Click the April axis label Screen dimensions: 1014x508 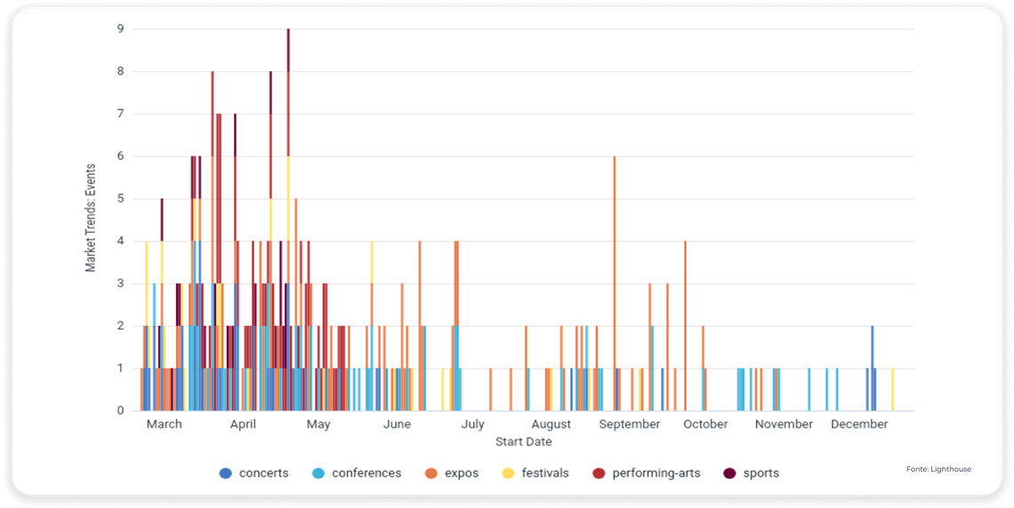point(243,425)
